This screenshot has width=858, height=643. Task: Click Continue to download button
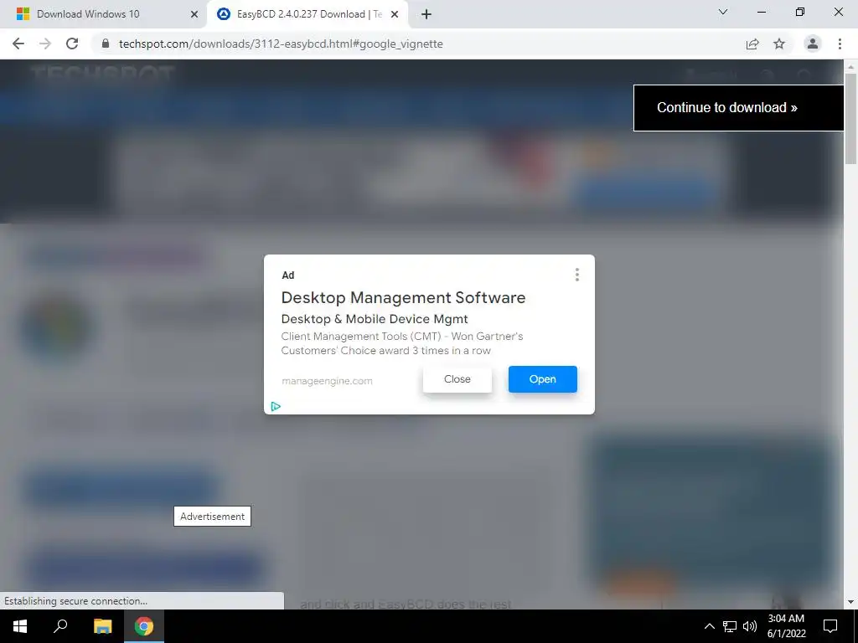pos(739,108)
